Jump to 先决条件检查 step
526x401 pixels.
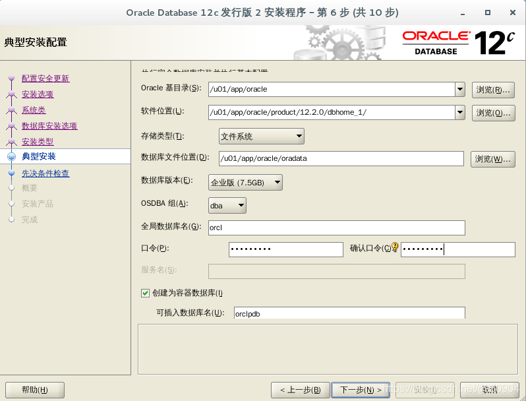pyautogui.click(x=45, y=173)
